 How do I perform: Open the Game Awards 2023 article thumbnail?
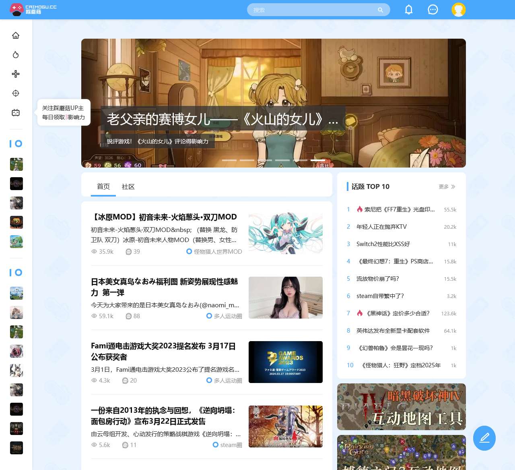pos(286,362)
